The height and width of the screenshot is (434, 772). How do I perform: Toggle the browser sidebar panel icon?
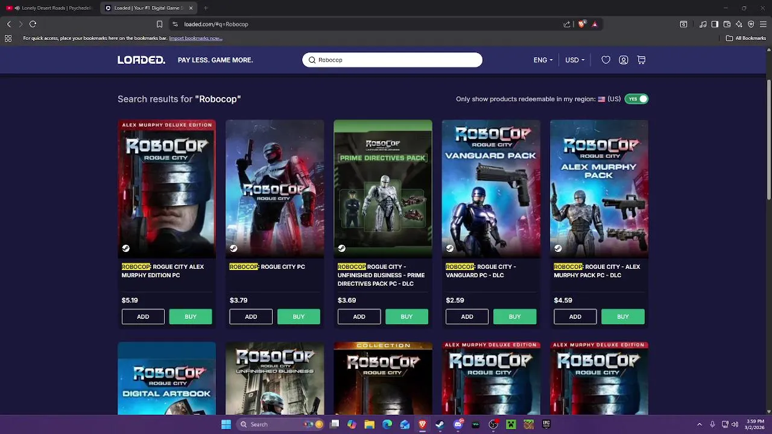pyautogui.click(x=715, y=24)
